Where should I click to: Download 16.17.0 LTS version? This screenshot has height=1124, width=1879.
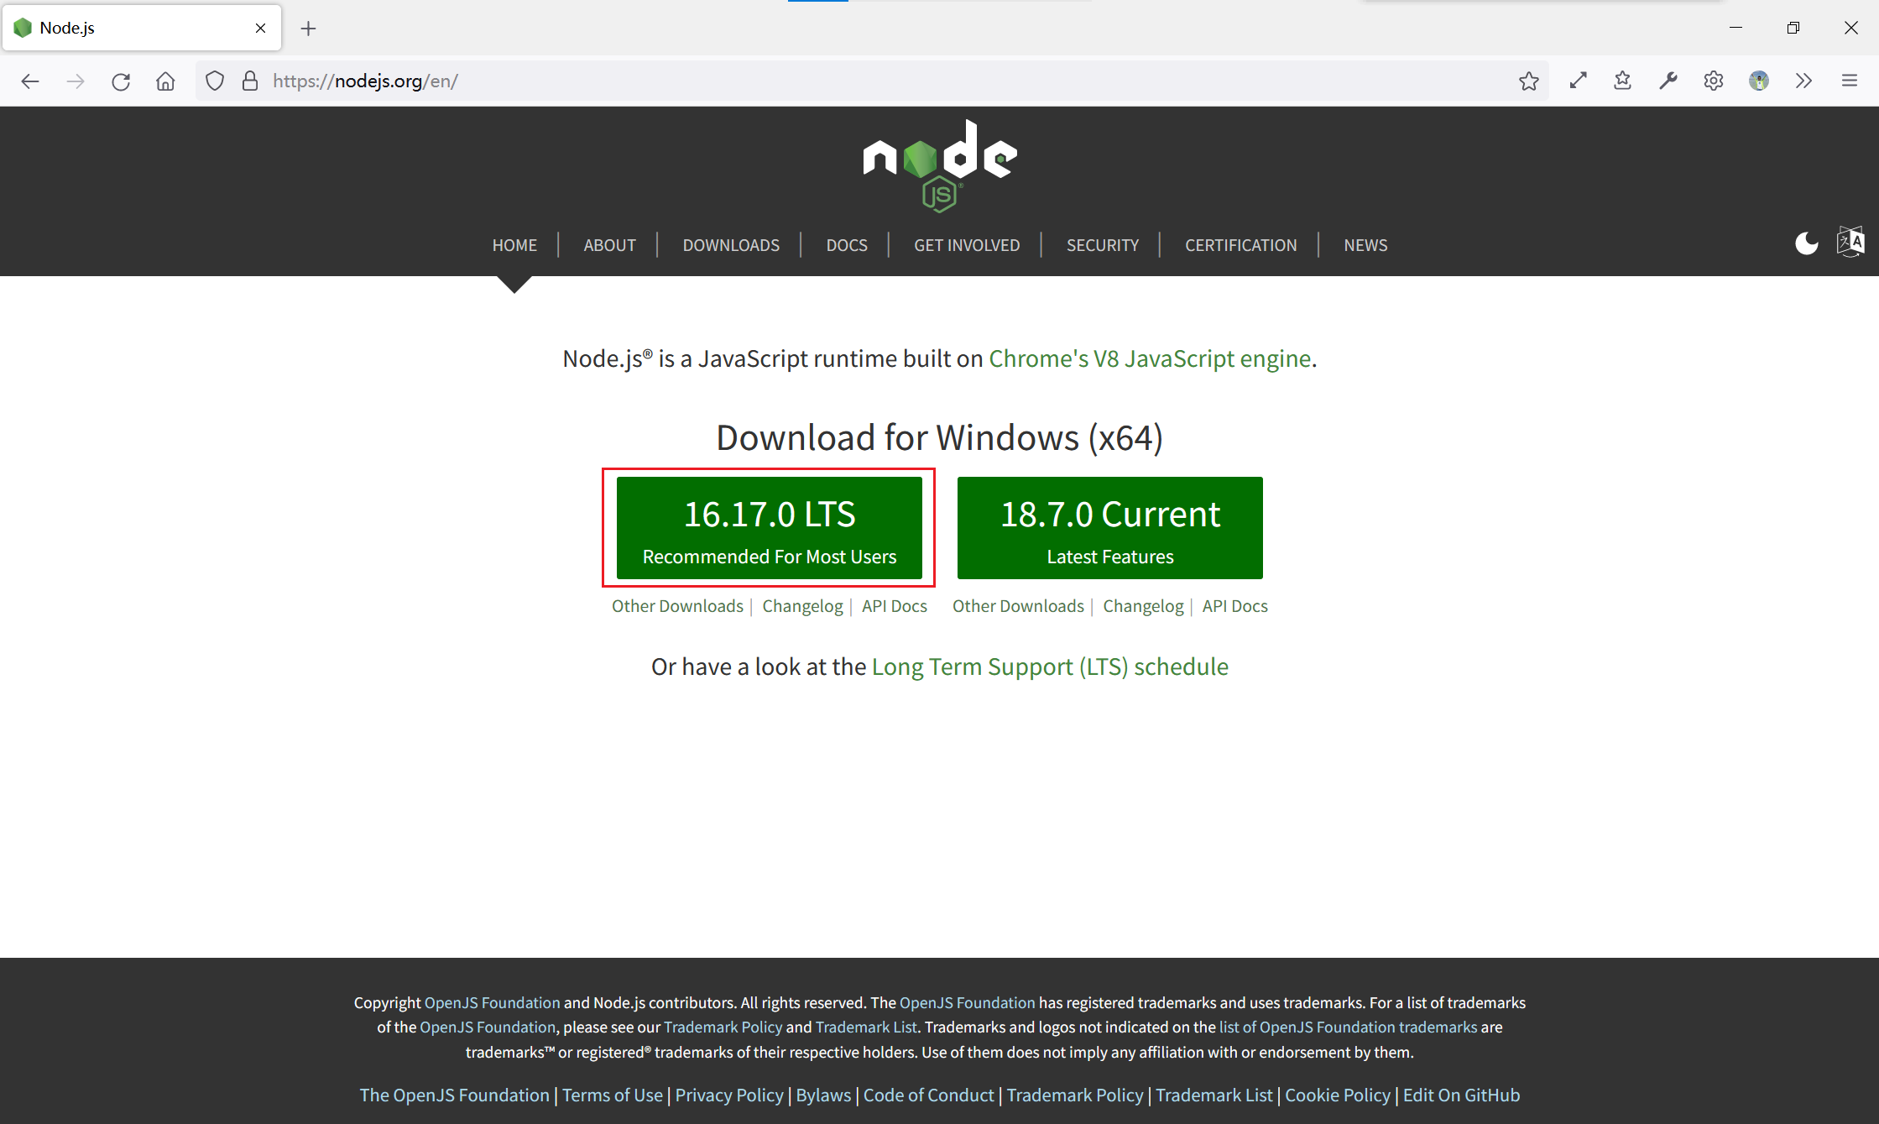(x=769, y=528)
